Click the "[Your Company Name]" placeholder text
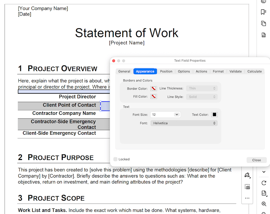The height and width of the screenshot is (214, 270). 43,8
